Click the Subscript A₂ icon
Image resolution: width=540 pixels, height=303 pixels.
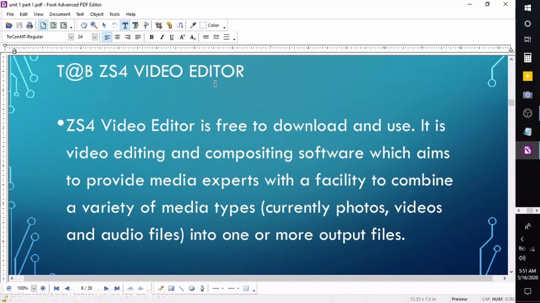pos(192,37)
